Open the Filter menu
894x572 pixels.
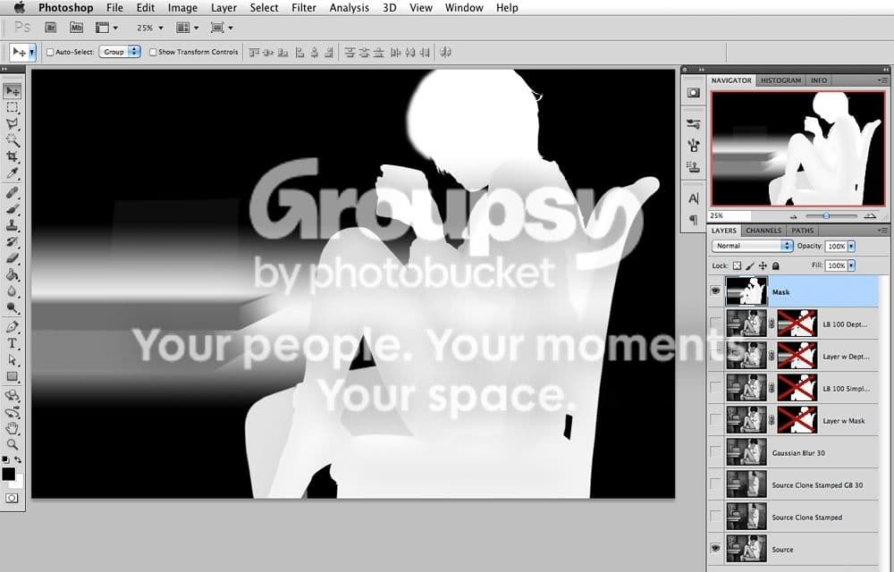point(304,8)
